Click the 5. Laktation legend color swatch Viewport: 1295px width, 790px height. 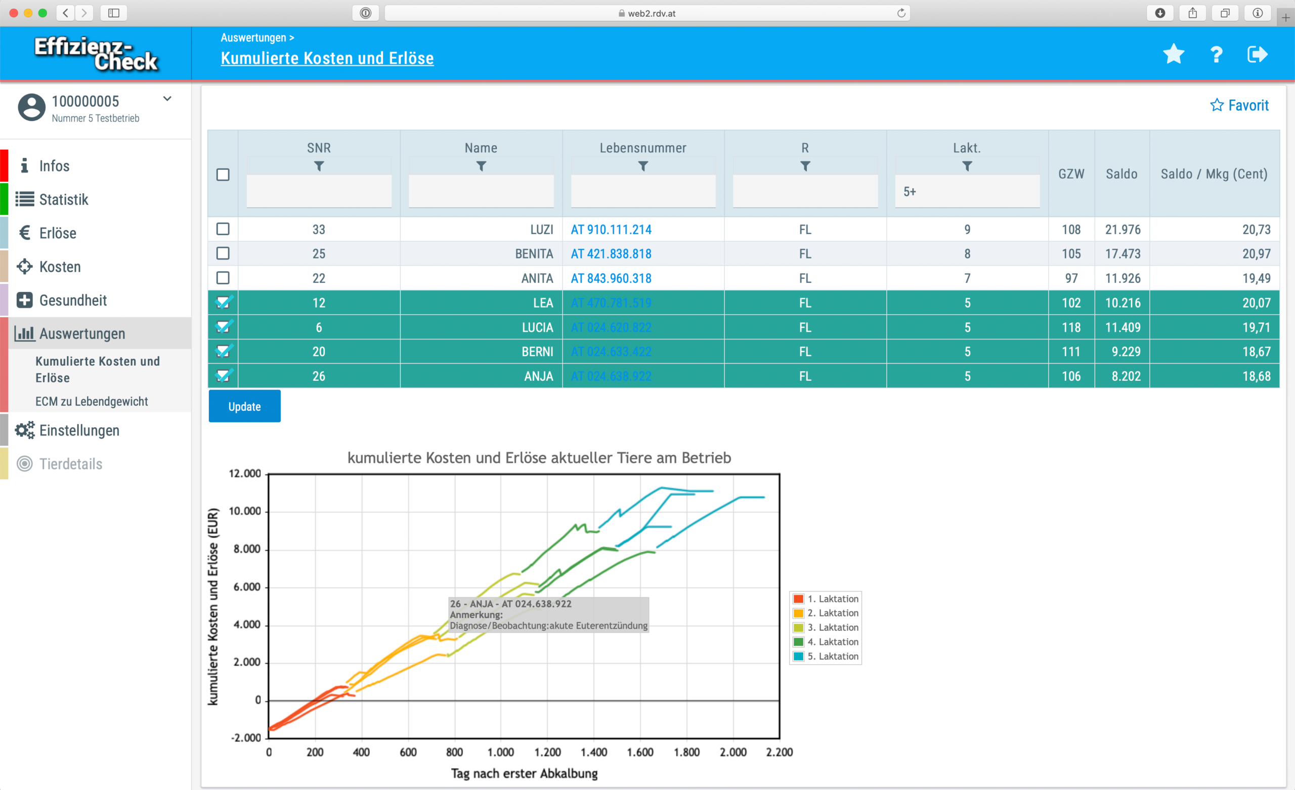point(798,656)
